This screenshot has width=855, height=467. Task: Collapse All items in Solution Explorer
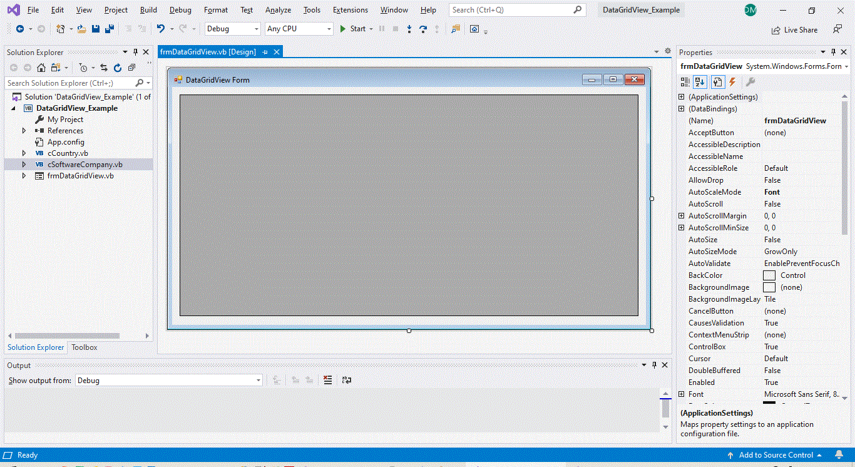coord(131,67)
